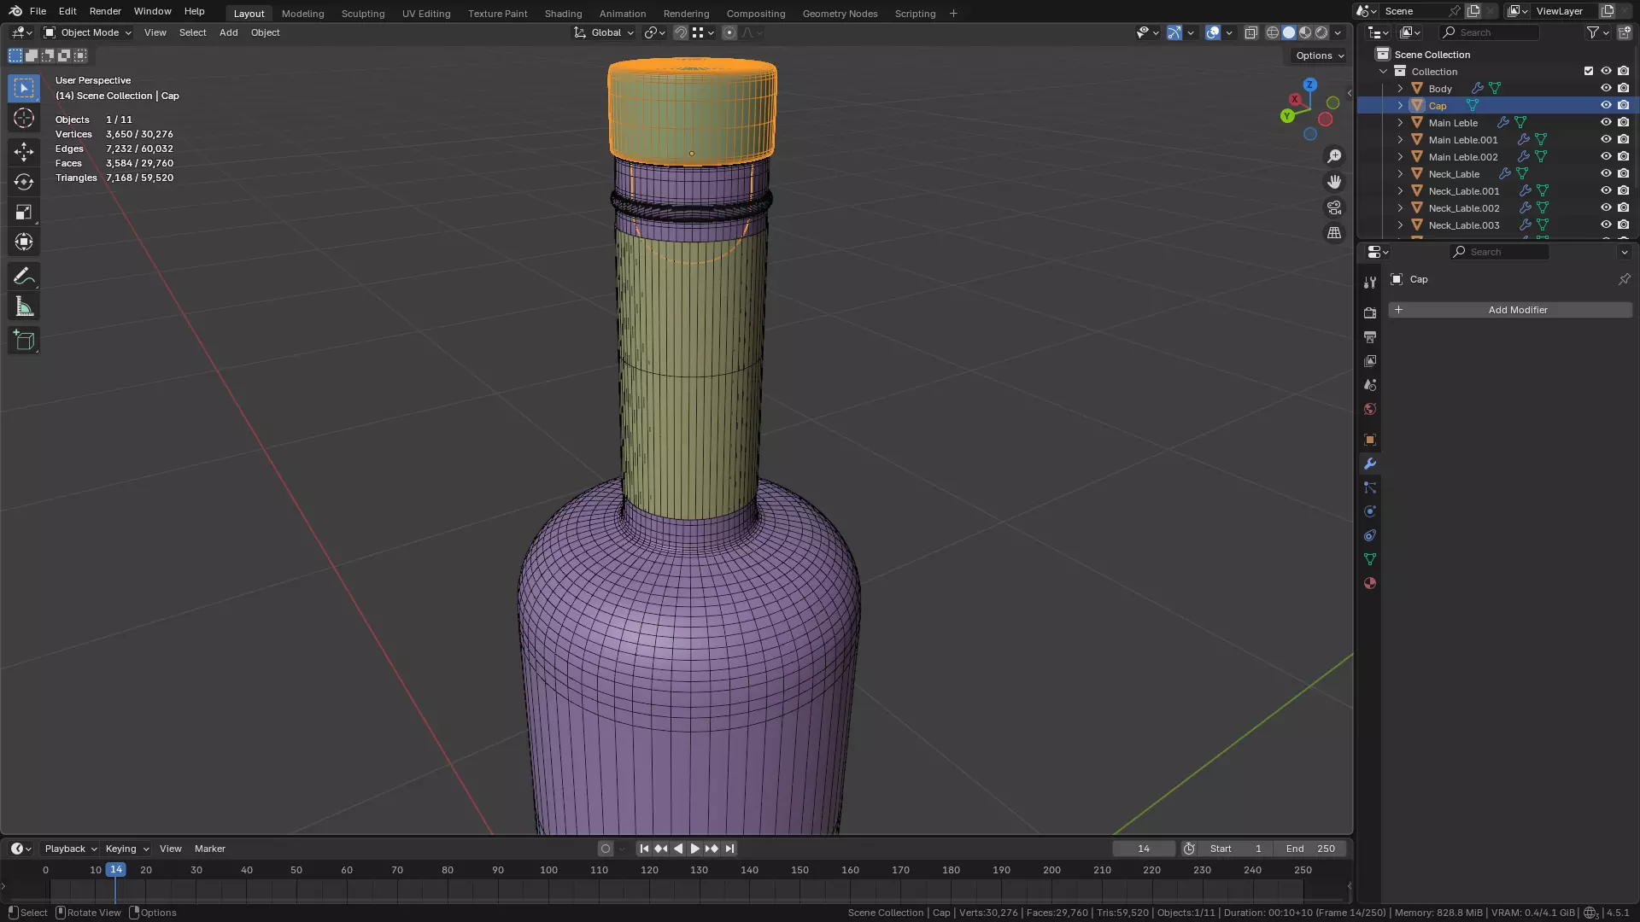Open the Playback dropdown

[70, 849]
